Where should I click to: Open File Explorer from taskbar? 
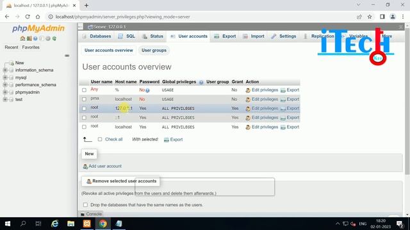tap(71, 224)
